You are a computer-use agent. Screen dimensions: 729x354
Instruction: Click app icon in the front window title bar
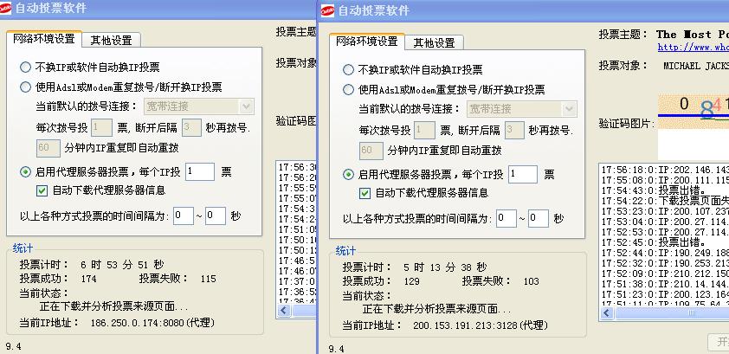click(328, 11)
